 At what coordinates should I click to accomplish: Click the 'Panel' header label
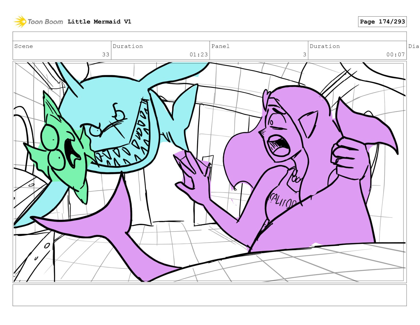(220, 46)
